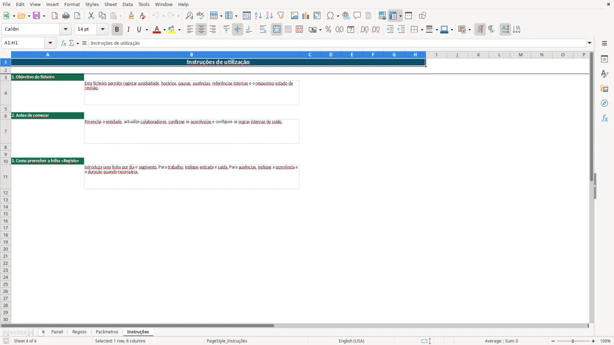Cut the selection with scissors icon
This screenshot has height=345, width=614.
coord(91,16)
